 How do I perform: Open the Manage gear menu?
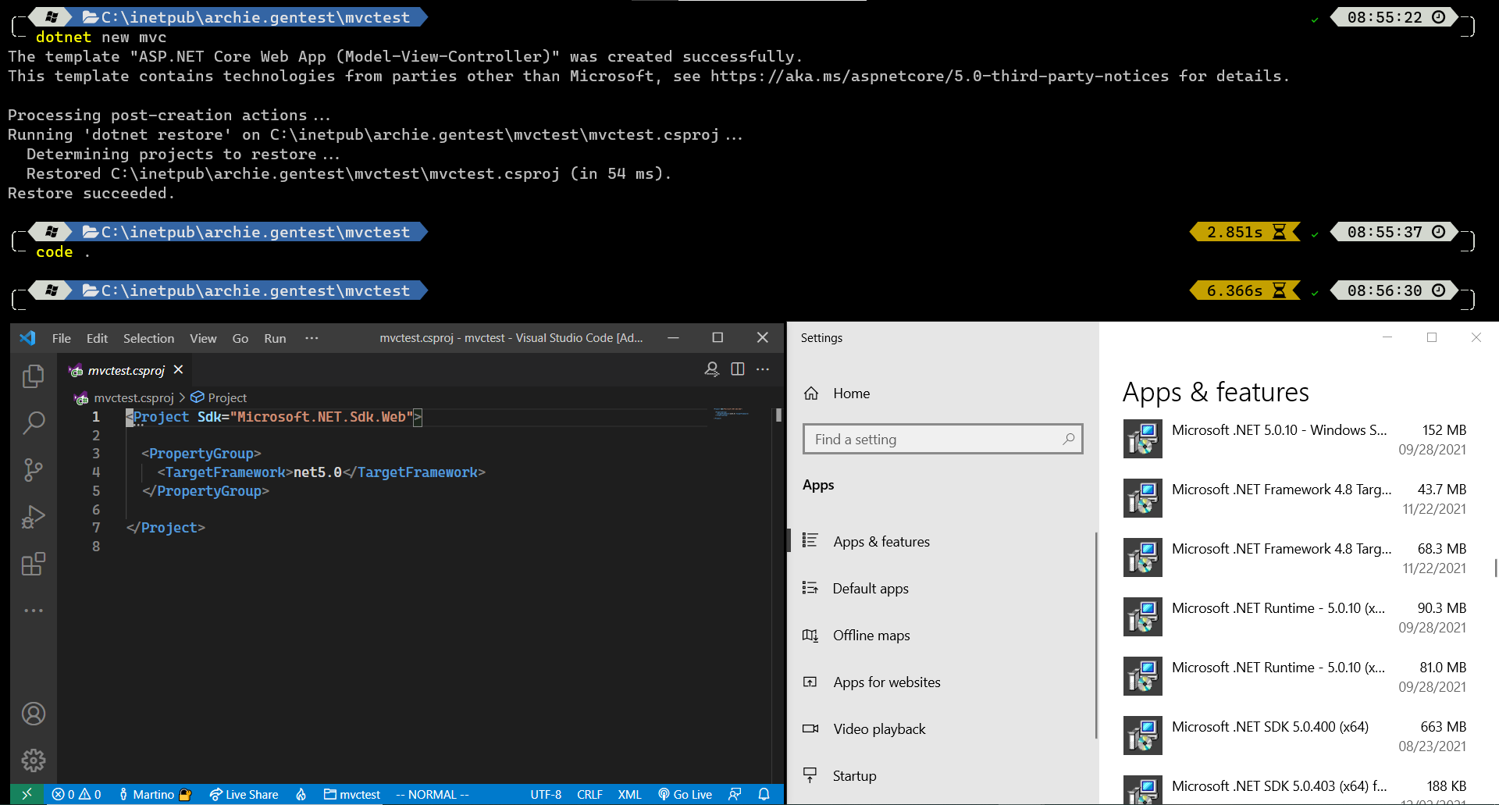coord(33,760)
